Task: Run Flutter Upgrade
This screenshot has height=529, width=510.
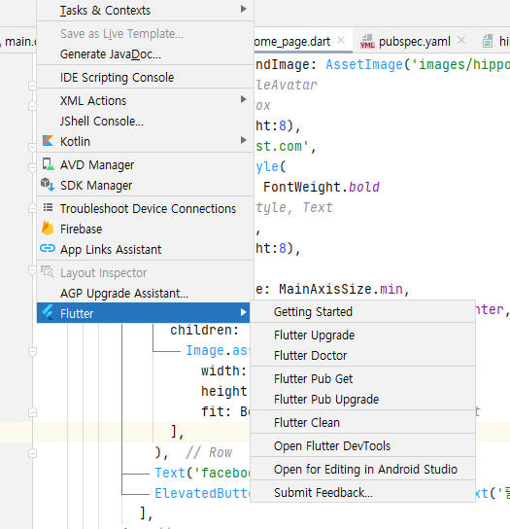Action: tap(362, 335)
